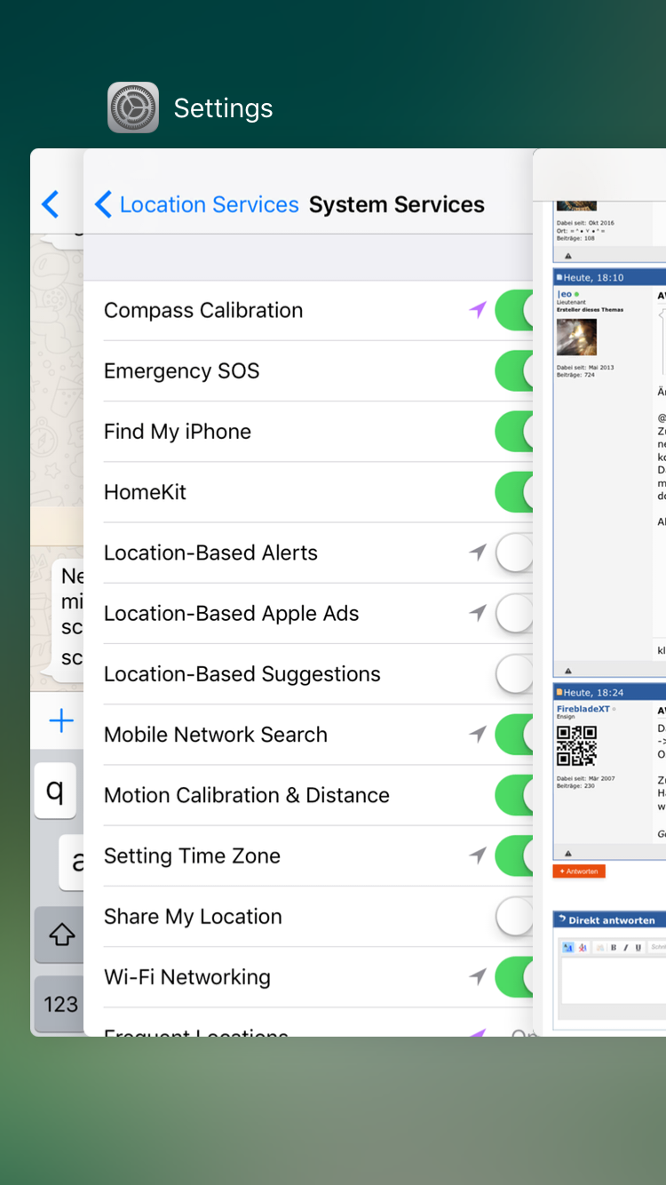The width and height of the screenshot is (666, 1185).
Task: Enable Location-Based Apple Ads switch
Action: (514, 613)
